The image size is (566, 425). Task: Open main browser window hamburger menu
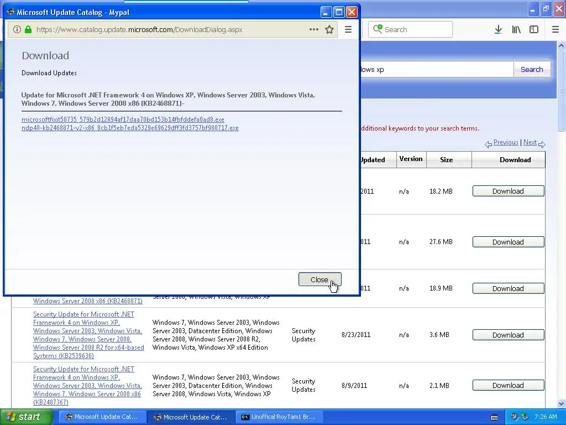[x=555, y=30]
